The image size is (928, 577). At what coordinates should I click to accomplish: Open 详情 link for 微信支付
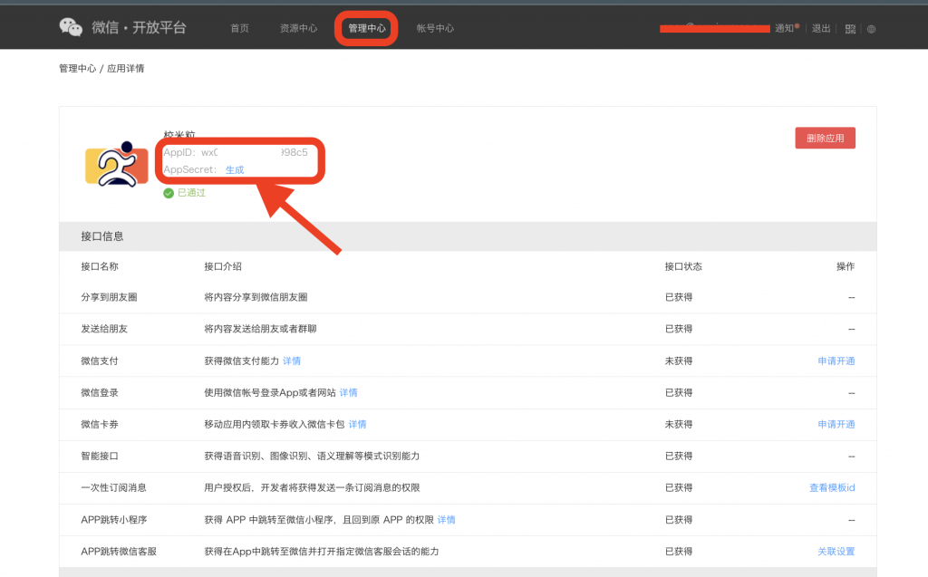click(292, 361)
